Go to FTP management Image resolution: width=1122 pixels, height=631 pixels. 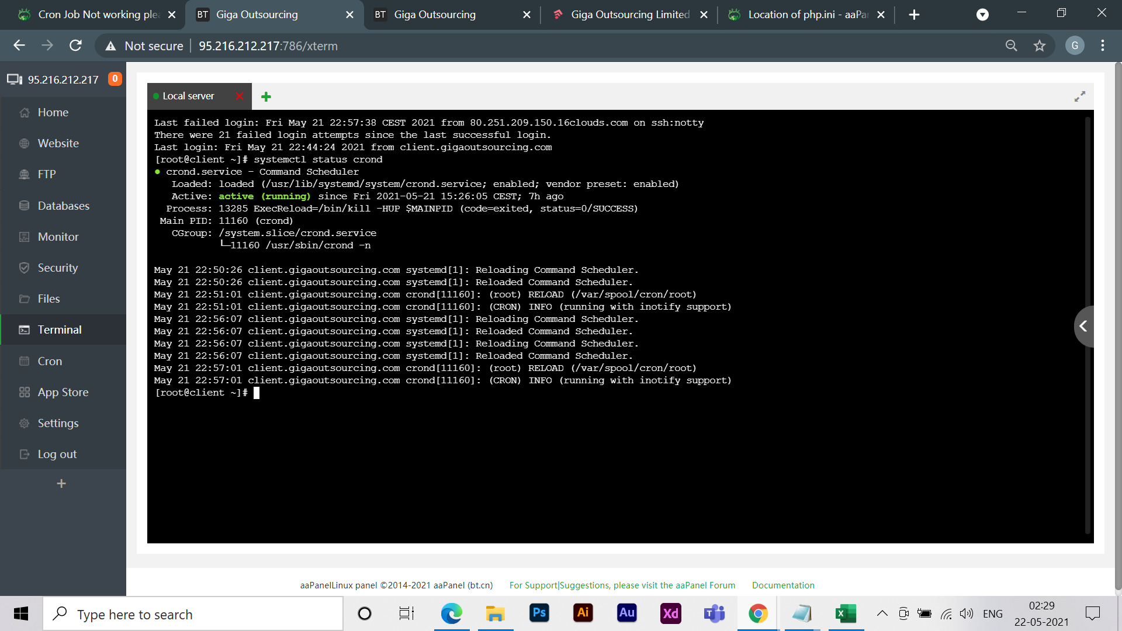click(x=47, y=174)
